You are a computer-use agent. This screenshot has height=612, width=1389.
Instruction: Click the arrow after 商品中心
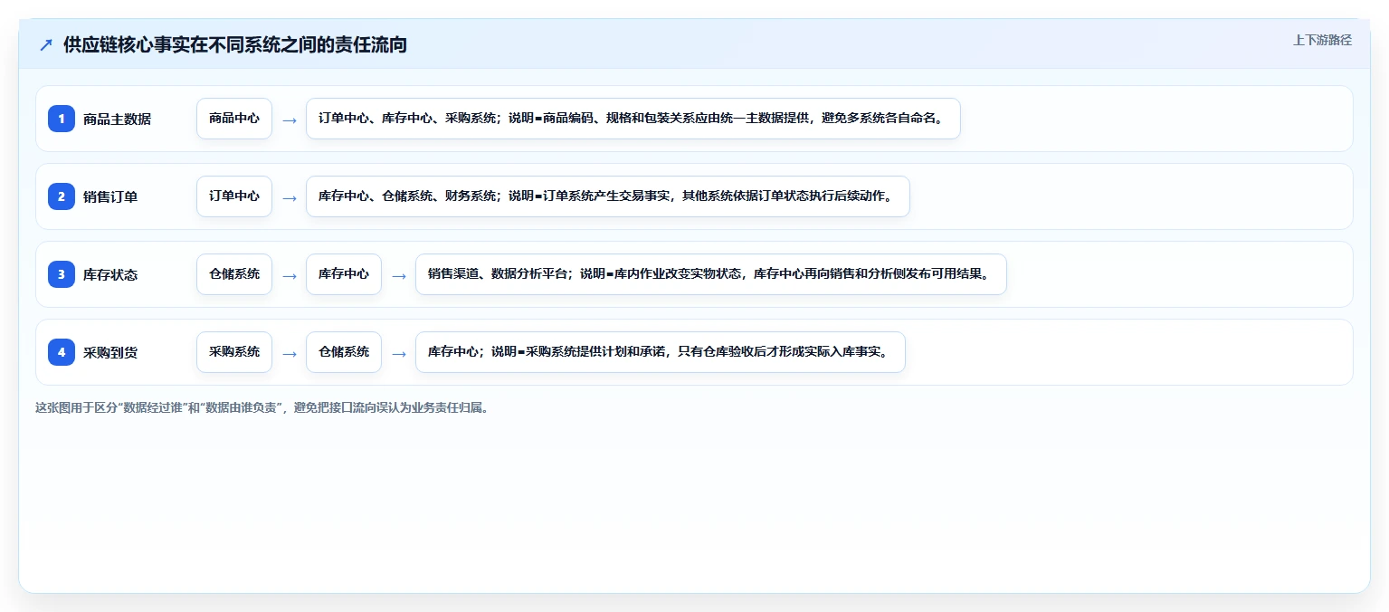click(290, 120)
